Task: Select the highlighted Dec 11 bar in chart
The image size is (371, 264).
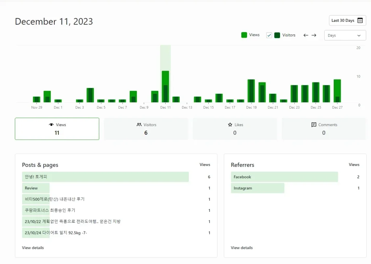Action: tap(165, 86)
